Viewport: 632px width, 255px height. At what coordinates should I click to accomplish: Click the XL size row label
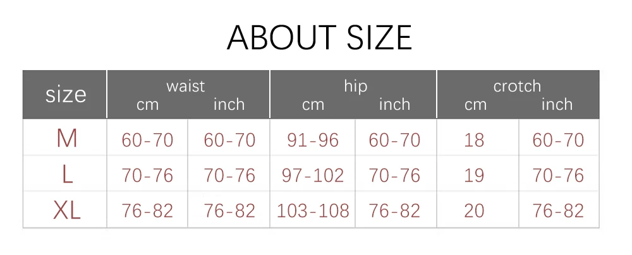coord(67,210)
